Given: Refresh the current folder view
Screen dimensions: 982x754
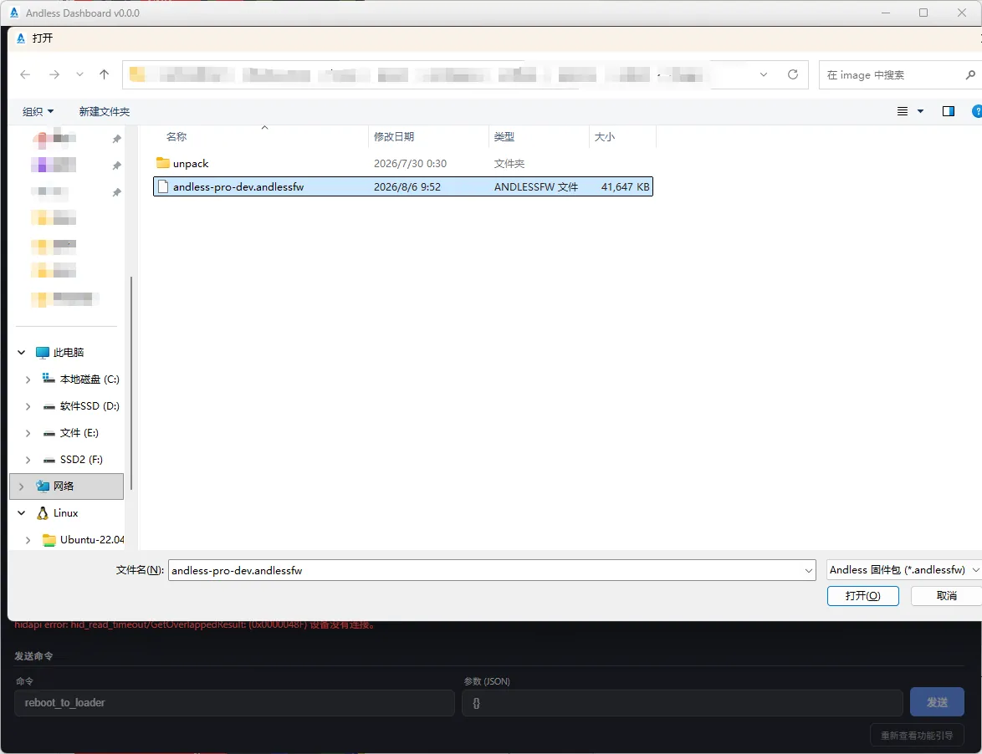Looking at the screenshot, I should point(793,74).
